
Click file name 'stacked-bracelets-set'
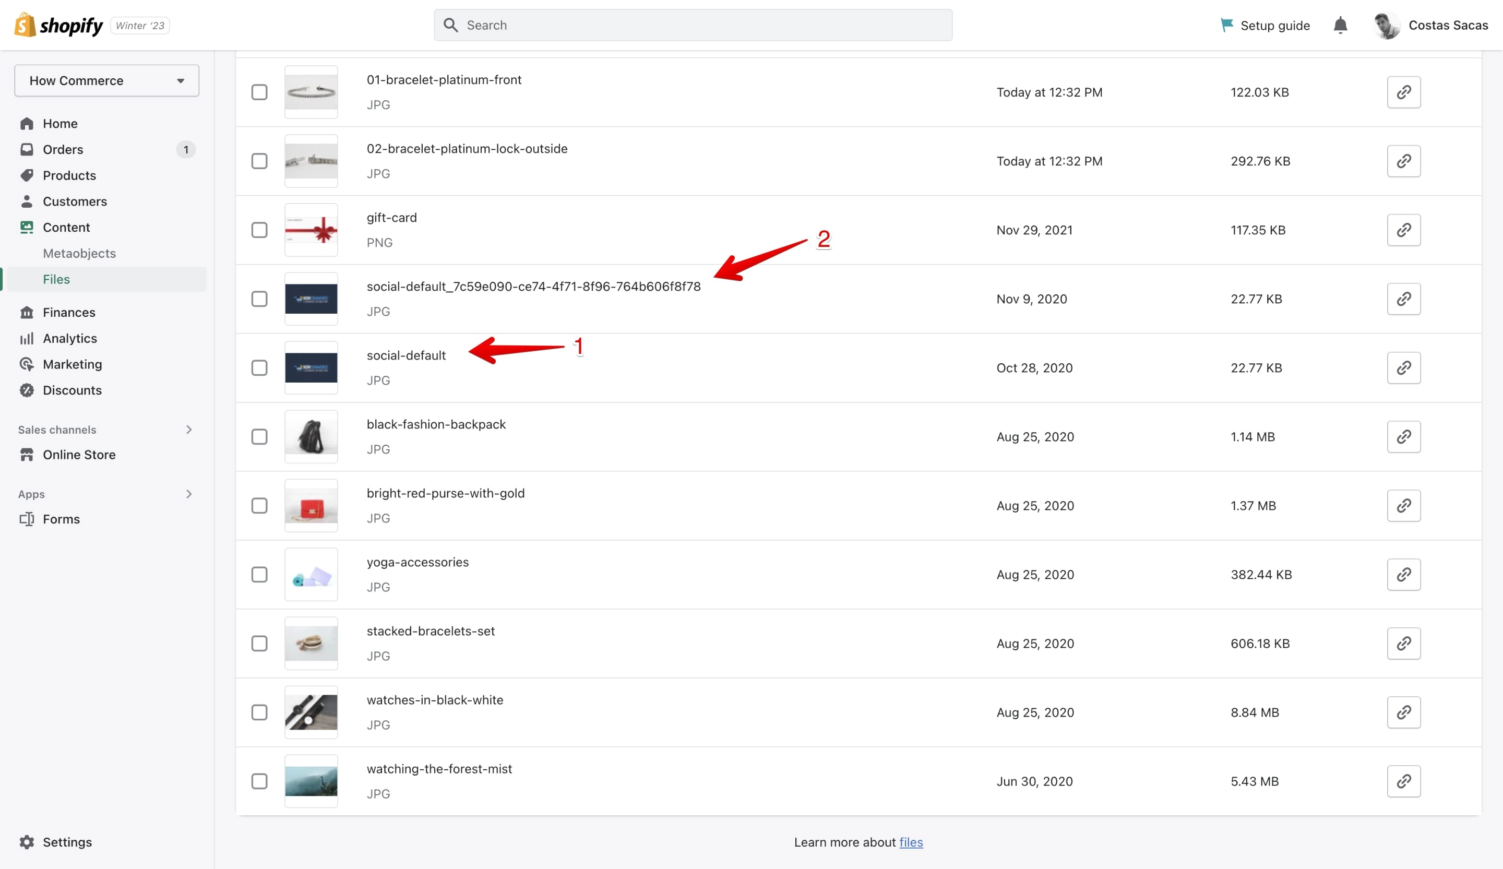[x=431, y=631]
